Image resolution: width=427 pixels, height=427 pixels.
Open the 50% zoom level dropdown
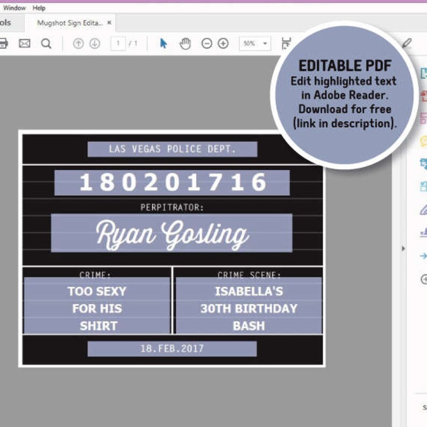click(255, 44)
